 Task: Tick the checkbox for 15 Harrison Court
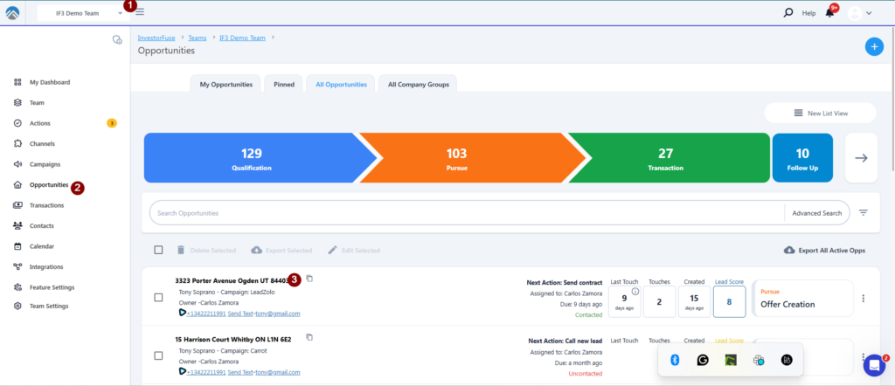click(x=159, y=355)
